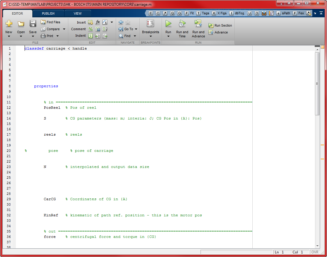Click the Run and Time icon
Viewport: 327px width, 257px height.
(x=182, y=24)
